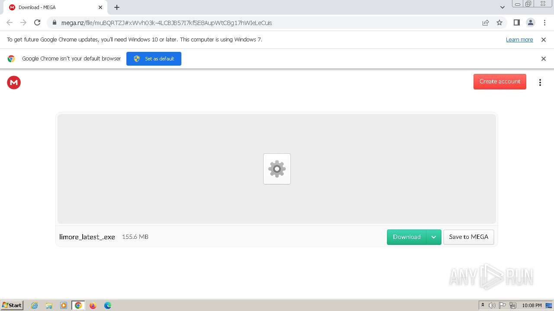Dismiss the default browser banner

(x=544, y=59)
